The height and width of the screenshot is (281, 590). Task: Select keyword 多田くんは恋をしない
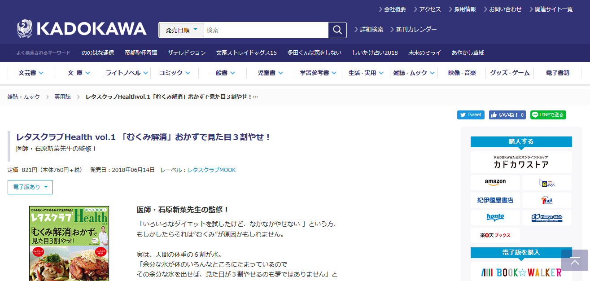pyautogui.click(x=315, y=53)
